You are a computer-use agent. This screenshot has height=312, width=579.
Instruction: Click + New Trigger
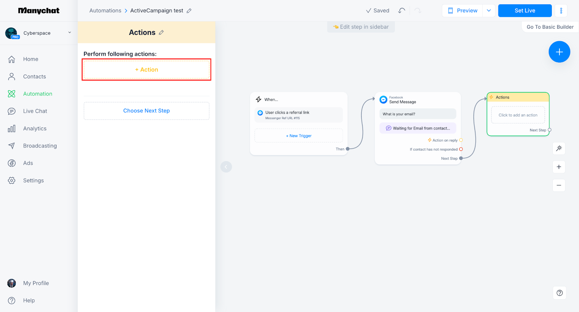299,136
